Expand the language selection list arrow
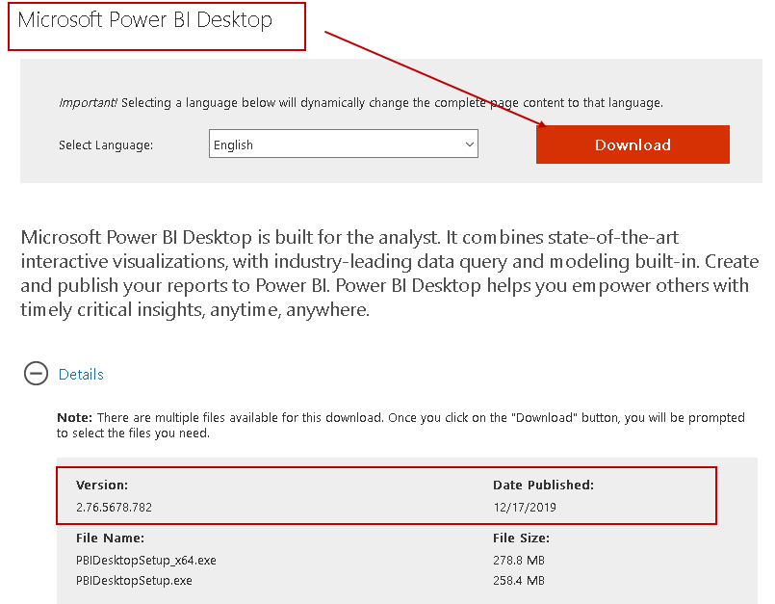The image size is (775, 604). pyautogui.click(x=469, y=143)
